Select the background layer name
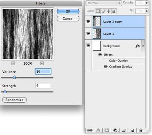 [x=111, y=46]
